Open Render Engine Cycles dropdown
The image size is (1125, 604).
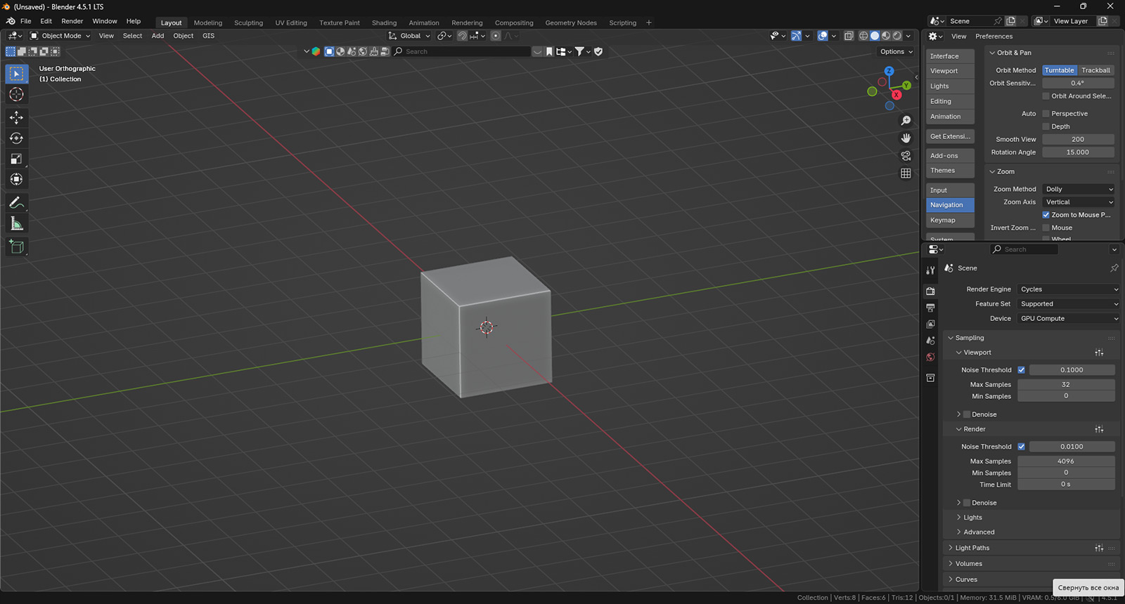1068,289
